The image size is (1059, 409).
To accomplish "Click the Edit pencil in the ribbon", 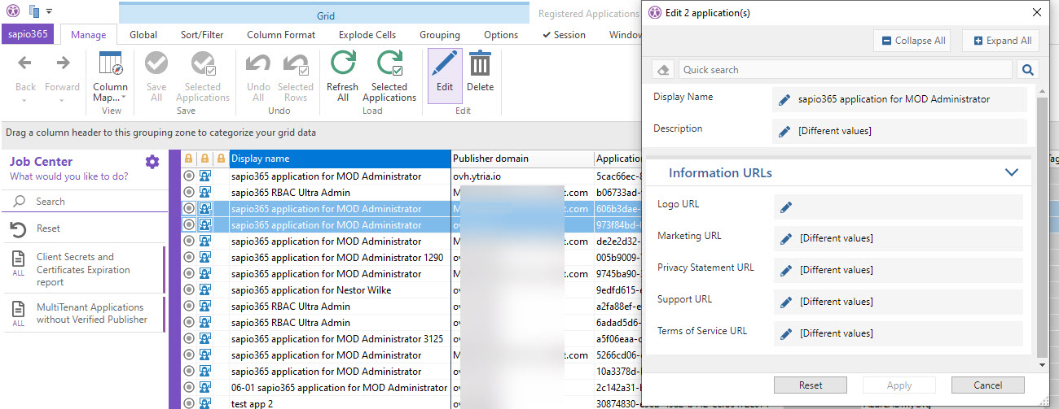I will tap(445, 63).
